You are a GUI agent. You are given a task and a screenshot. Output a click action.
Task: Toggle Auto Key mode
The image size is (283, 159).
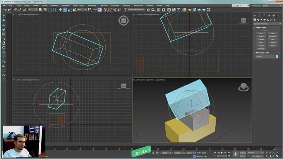pos(243,153)
